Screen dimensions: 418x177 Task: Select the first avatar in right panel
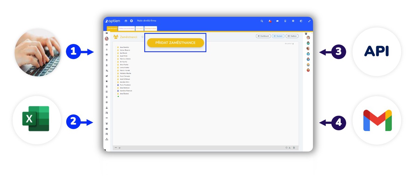pyautogui.click(x=308, y=38)
